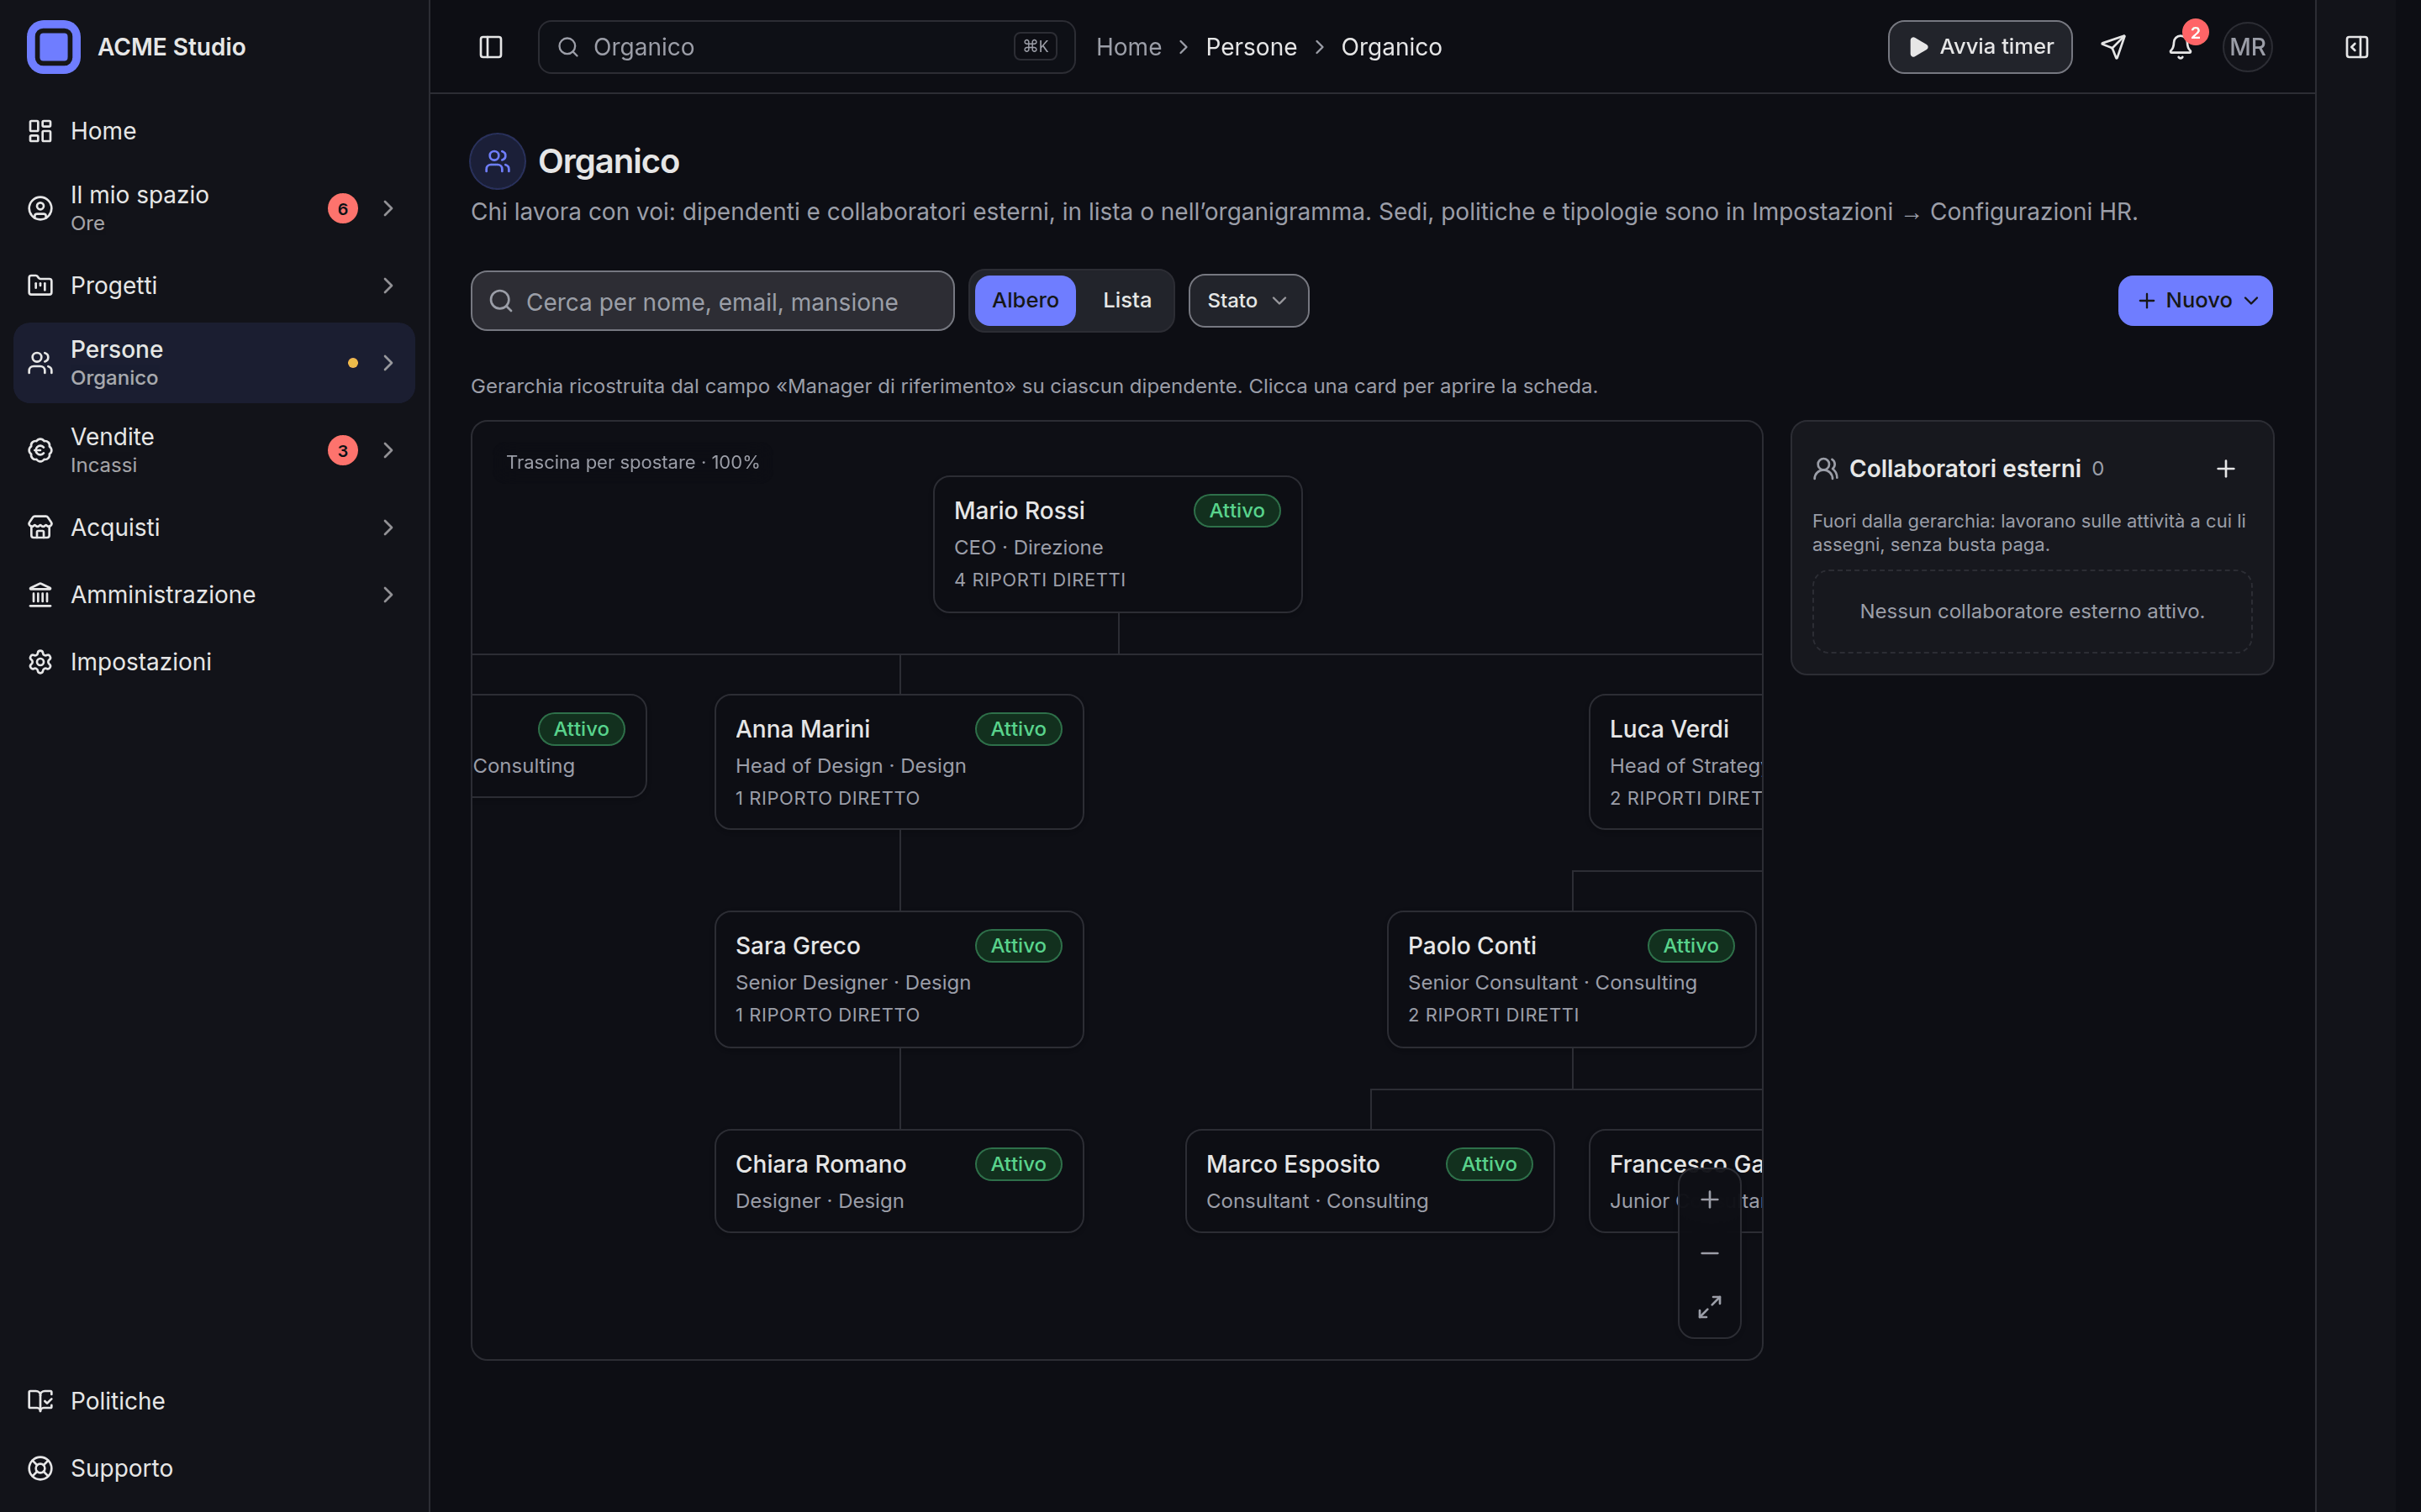The width and height of the screenshot is (2421, 1512).
Task: Open Politiche in the sidebar
Action: click(x=214, y=1401)
